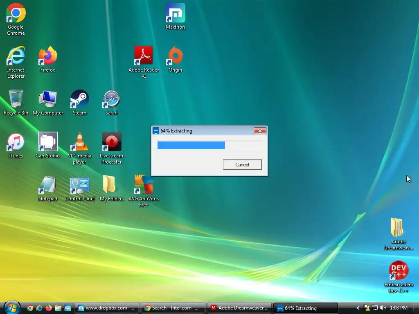Click the 64% Extracting taskbar button
Viewport: 419px width, 314px height.
(305, 308)
